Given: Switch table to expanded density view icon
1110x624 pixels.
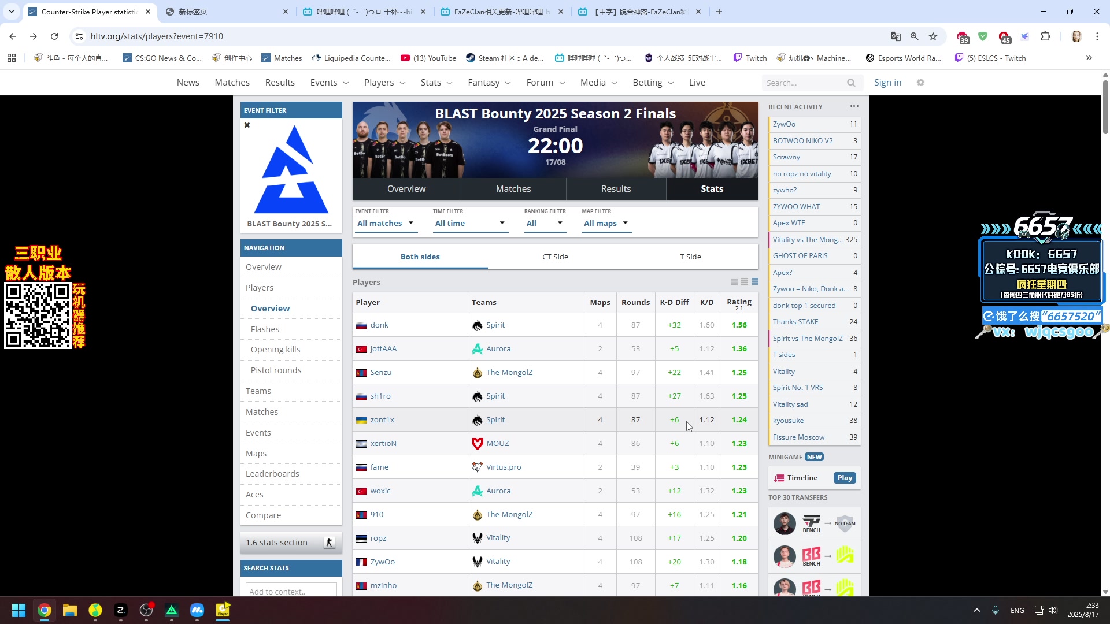Looking at the screenshot, I should (x=755, y=281).
